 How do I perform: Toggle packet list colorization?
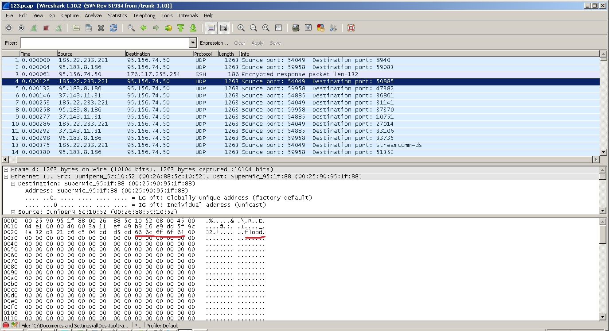[x=211, y=28]
